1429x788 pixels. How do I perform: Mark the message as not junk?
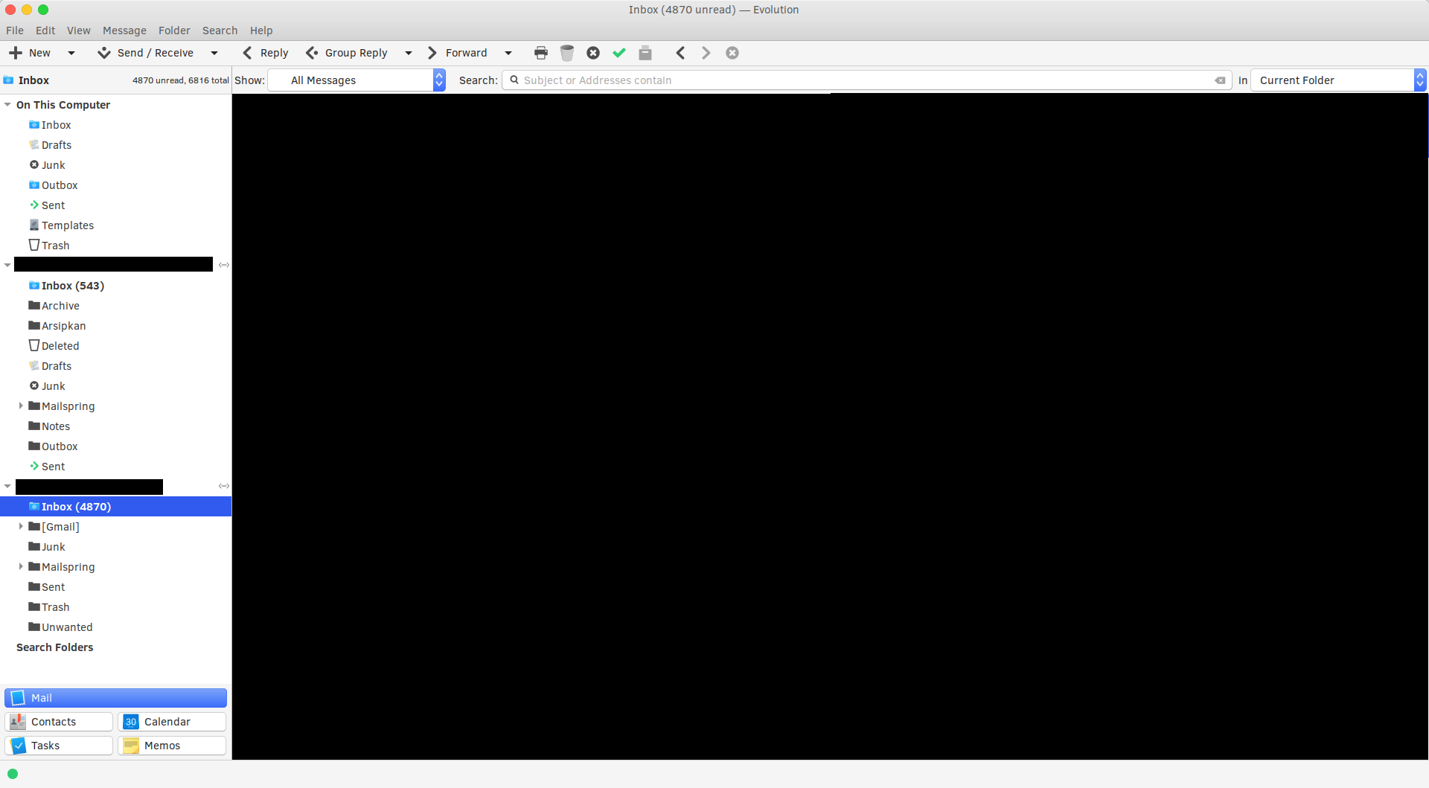coord(619,53)
